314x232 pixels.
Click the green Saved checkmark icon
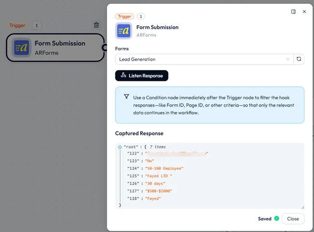[276, 218]
